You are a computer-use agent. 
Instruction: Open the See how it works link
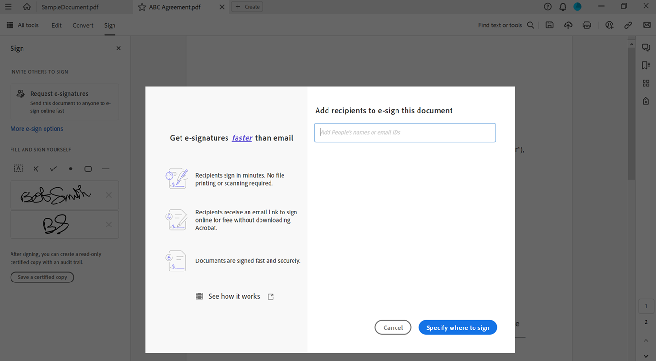234,296
